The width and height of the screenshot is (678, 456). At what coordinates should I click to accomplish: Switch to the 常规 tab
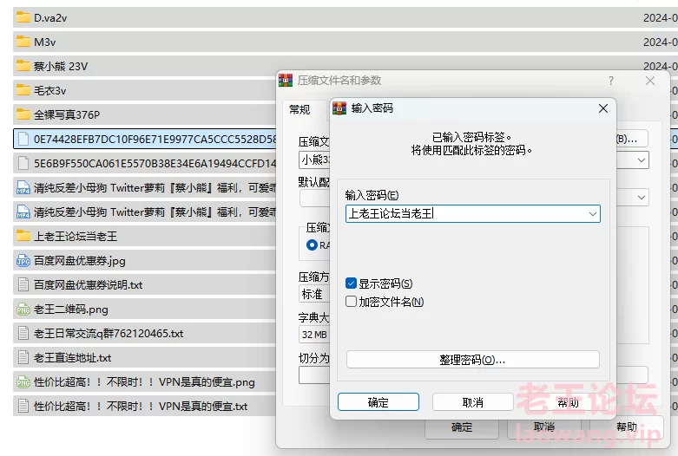point(300,110)
